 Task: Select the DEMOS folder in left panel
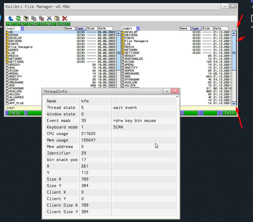pos(14,35)
